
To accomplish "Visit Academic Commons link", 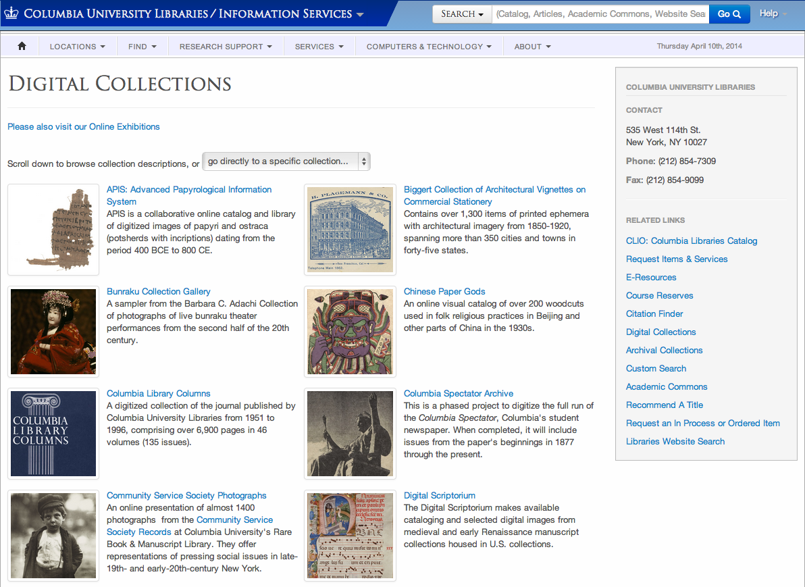I will pyautogui.click(x=667, y=386).
